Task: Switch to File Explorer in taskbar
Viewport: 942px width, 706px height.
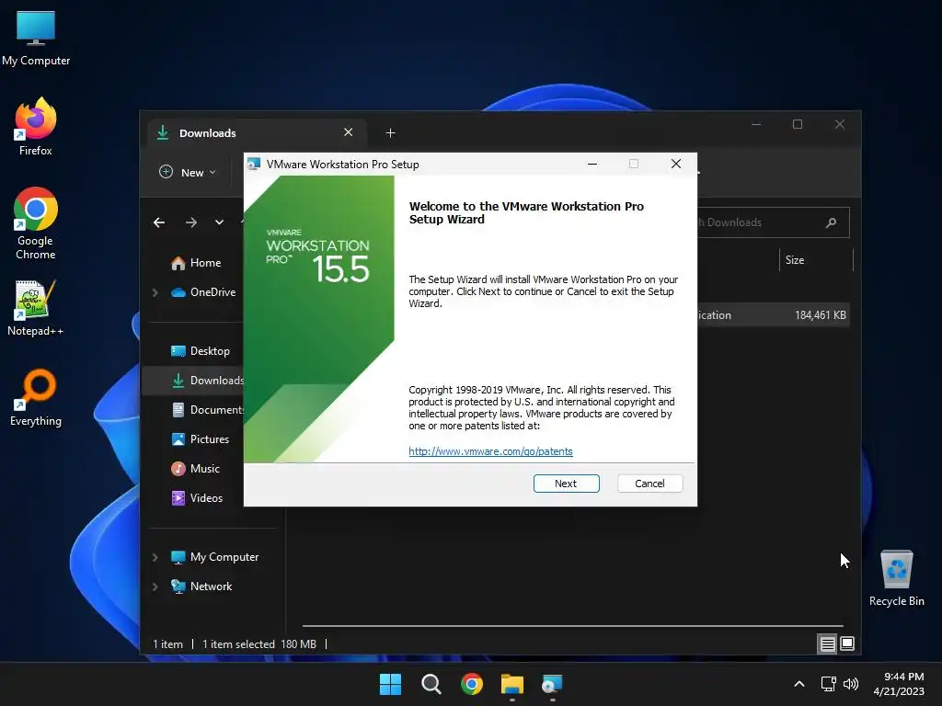Action: 512,684
